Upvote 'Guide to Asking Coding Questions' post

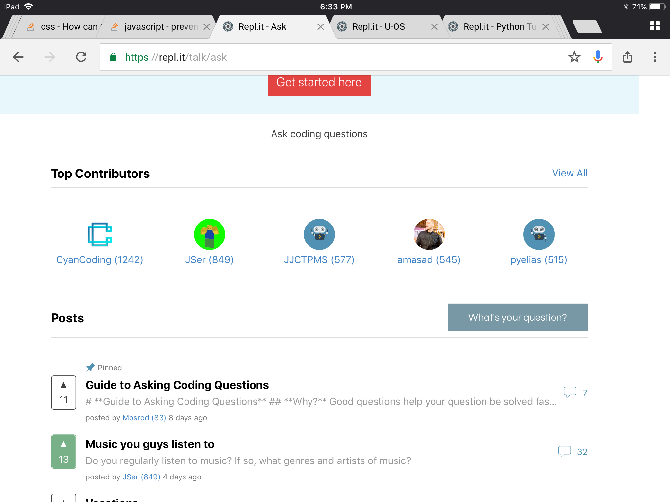tap(63, 392)
